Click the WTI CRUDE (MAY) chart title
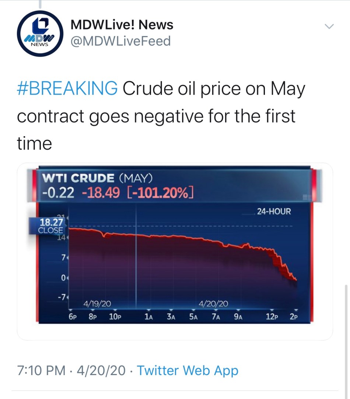Viewport: 350px width, 399px height. click(97, 178)
